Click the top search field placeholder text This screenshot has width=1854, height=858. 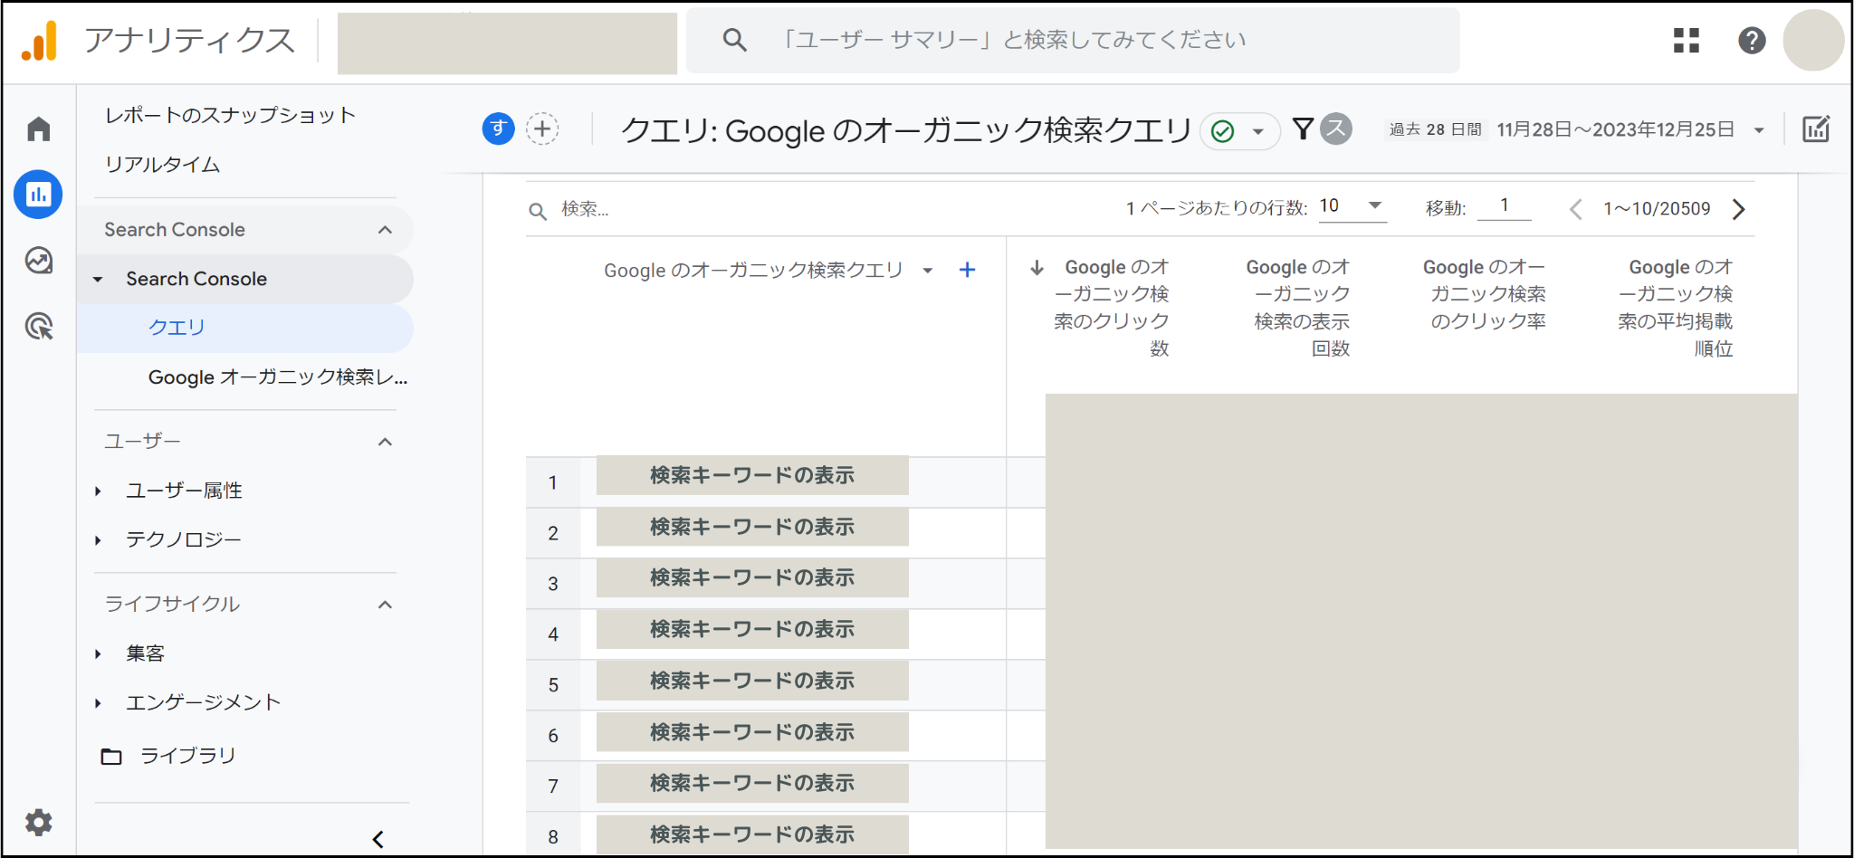click(x=1014, y=40)
